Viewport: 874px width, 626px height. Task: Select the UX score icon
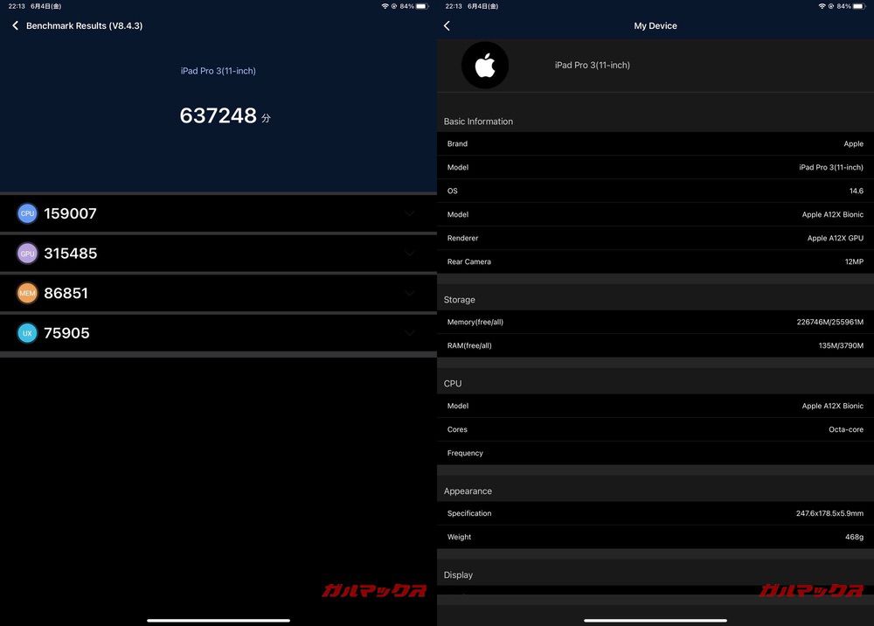coord(27,332)
